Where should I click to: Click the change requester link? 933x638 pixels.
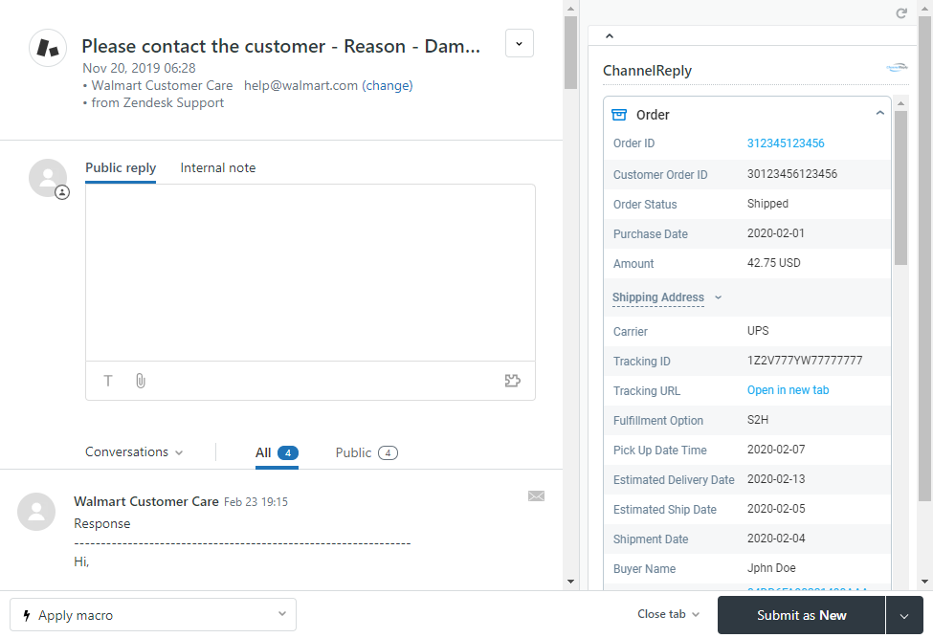[388, 86]
